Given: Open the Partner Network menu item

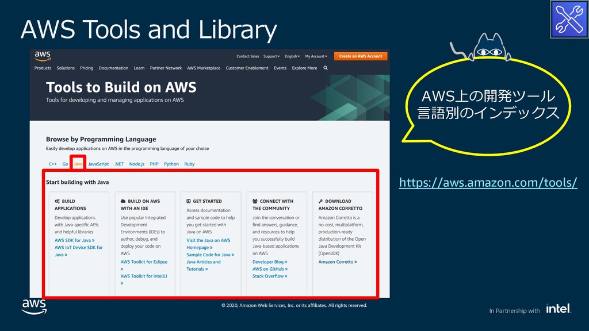Looking at the screenshot, I should pyautogui.click(x=166, y=68).
